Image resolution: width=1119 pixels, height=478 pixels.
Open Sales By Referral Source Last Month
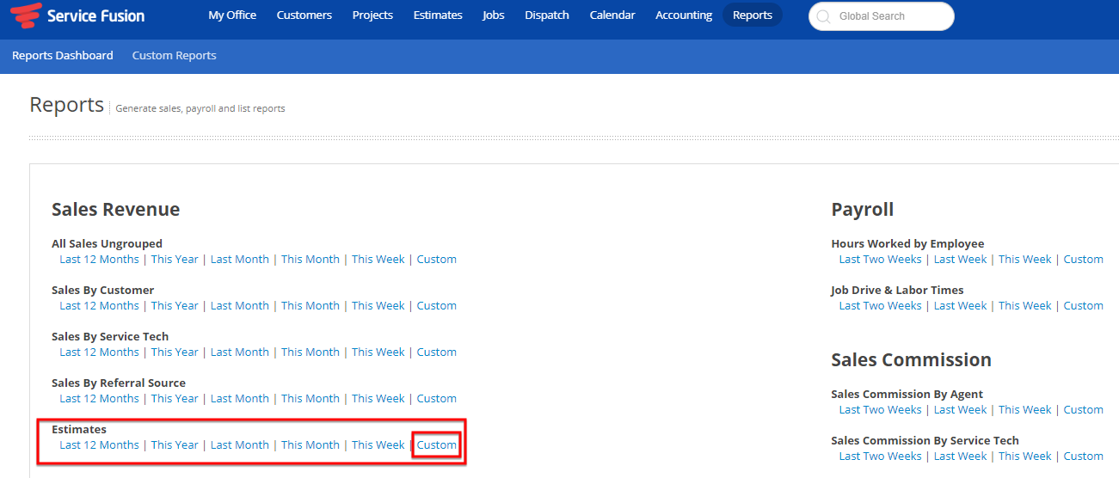click(240, 399)
